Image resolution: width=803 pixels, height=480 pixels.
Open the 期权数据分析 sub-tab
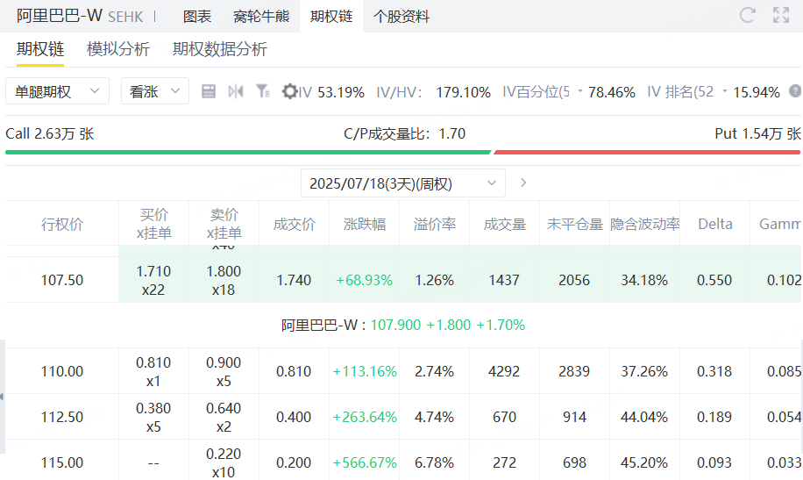[219, 49]
